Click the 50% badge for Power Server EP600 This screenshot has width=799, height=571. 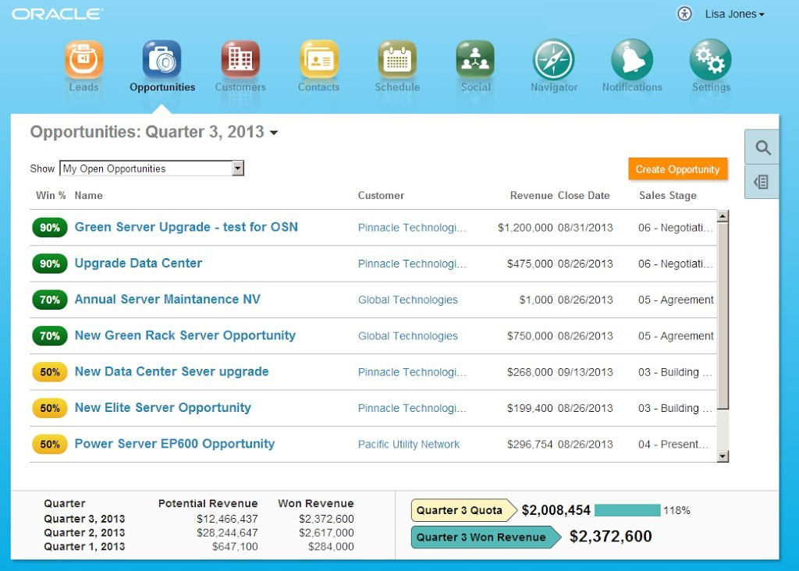tap(49, 445)
